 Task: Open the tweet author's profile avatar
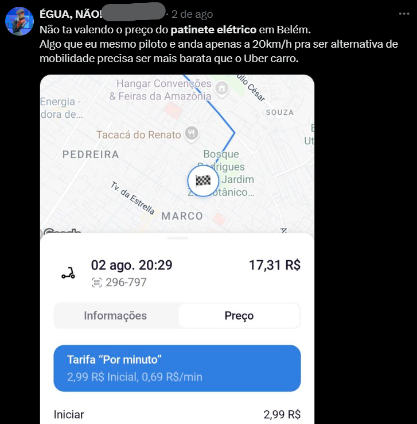(x=20, y=21)
